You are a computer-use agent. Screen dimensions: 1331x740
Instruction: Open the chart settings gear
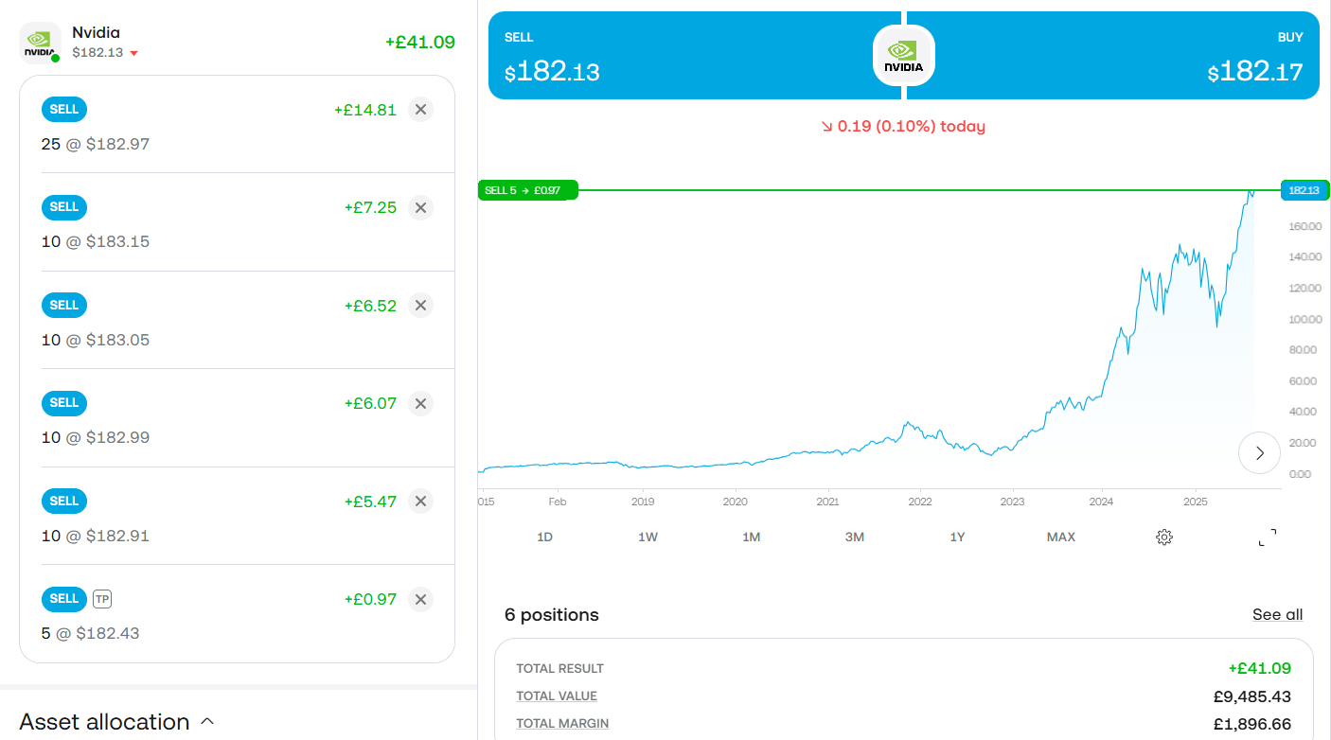1164,537
